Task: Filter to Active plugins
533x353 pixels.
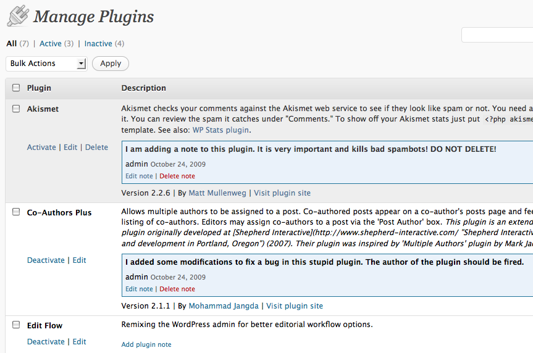Action: [x=50, y=43]
